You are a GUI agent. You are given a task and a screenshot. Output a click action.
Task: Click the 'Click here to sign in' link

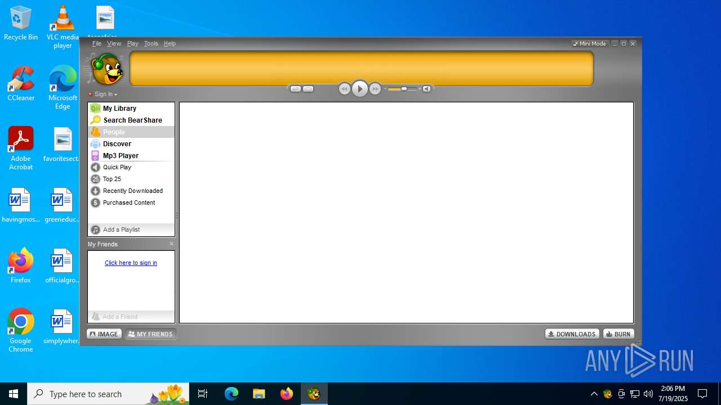click(131, 263)
